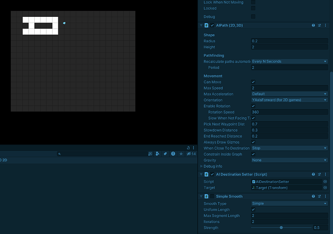Click the search-by-label tag icon
Screen dimensions: 333x234
[x=165, y=154]
